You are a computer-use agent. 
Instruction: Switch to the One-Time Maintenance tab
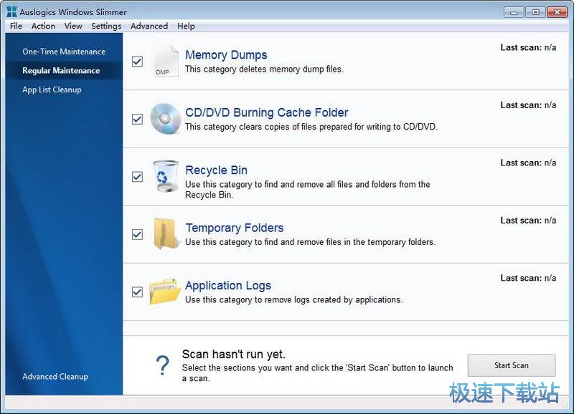(63, 51)
